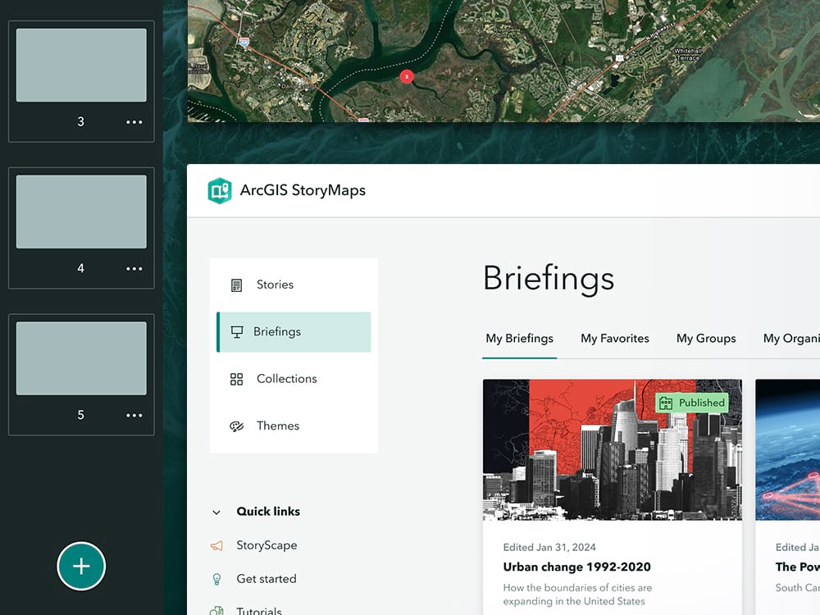This screenshot has height=615, width=820.
Task: Click the Briefings page heading
Action: 548,278
